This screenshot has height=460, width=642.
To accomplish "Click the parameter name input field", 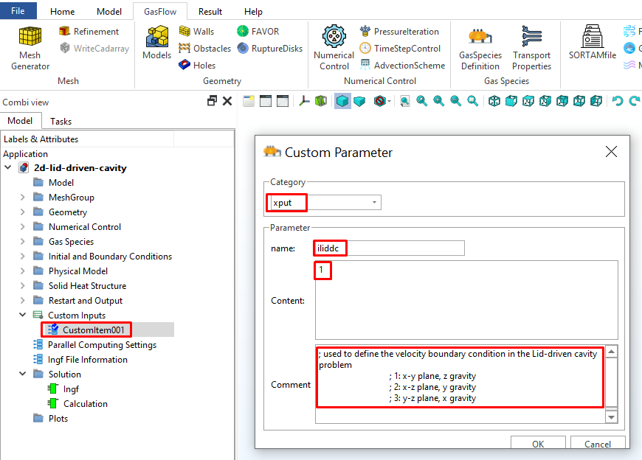I will click(x=389, y=248).
